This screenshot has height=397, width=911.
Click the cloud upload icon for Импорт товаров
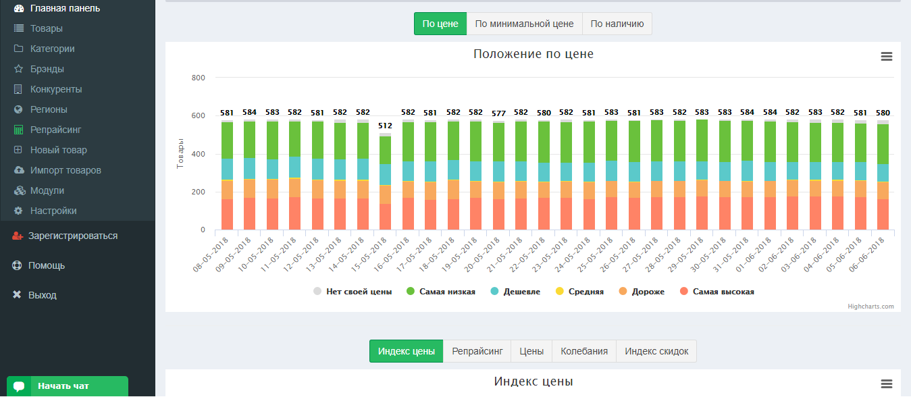click(x=18, y=170)
